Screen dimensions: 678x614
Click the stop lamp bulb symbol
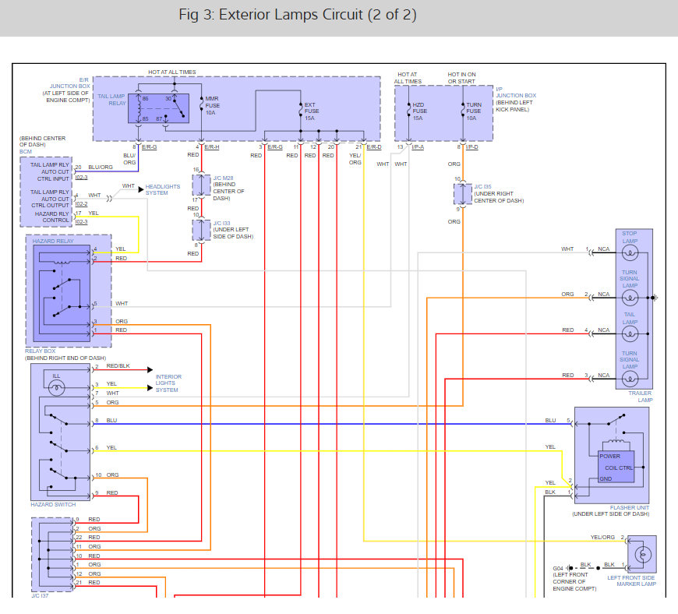point(630,253)
